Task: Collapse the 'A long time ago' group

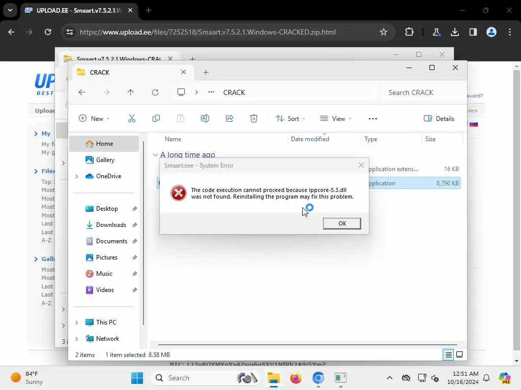Action: (155, 154)
